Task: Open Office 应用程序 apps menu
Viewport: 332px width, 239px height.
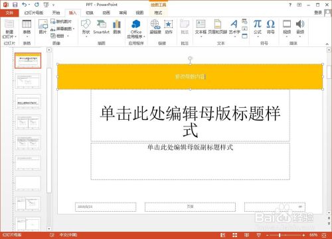Action: point(136,28)
